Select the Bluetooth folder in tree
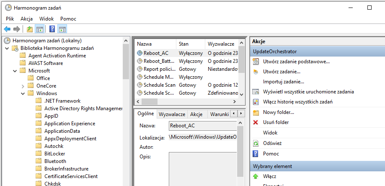This screenshot has height=186, width=385. point(55,161)
